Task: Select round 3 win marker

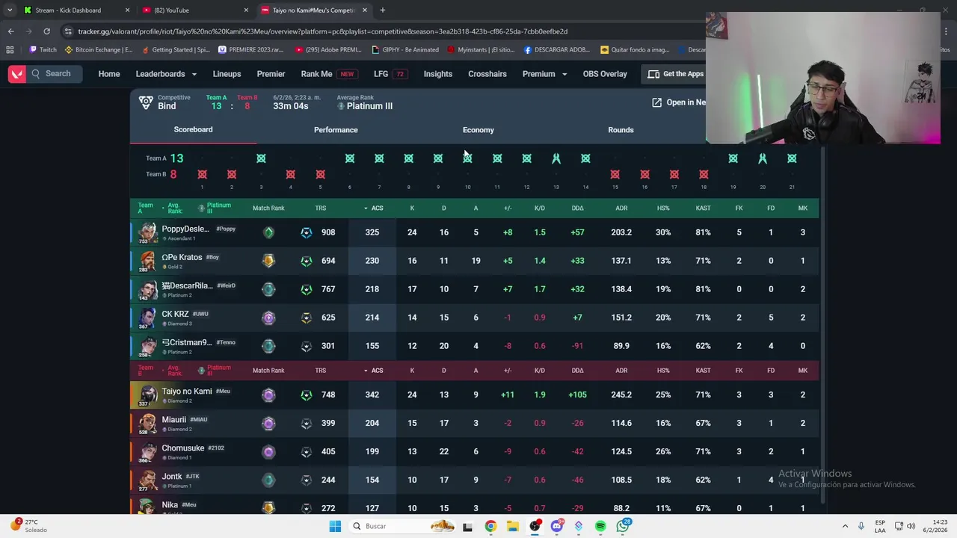Action: 261,158
